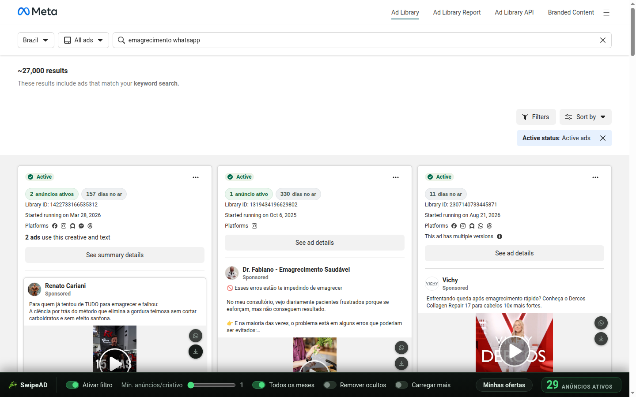Image resolution: width=636 pixels, height=397 pixels.
Task: Open Dr. Fabiano - Emagrecimento Saudável page
Action: (296, 270)
